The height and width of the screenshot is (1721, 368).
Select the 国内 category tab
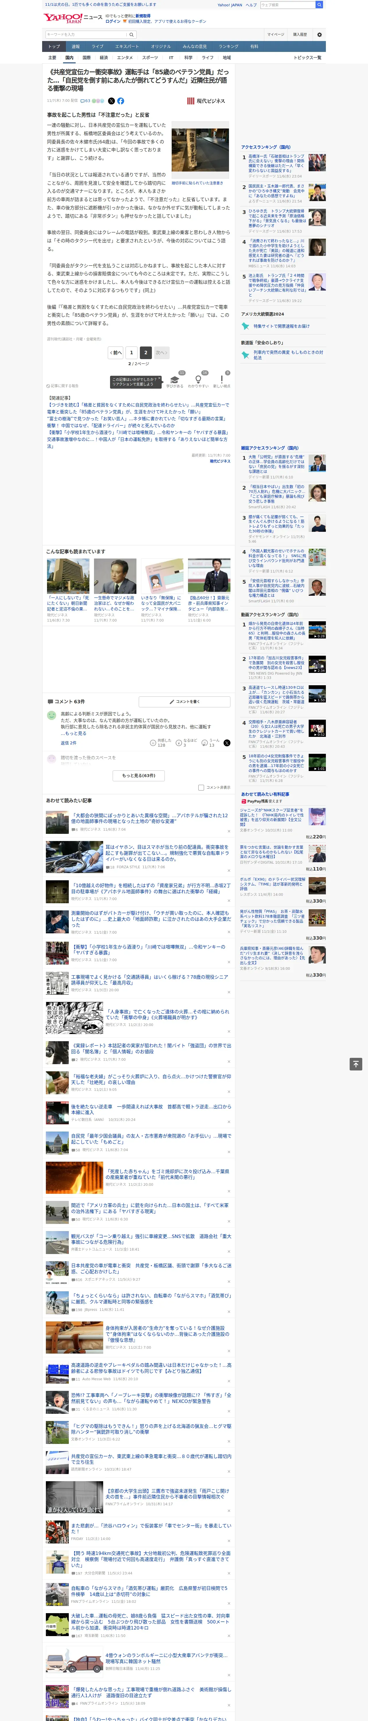[69, 57]
